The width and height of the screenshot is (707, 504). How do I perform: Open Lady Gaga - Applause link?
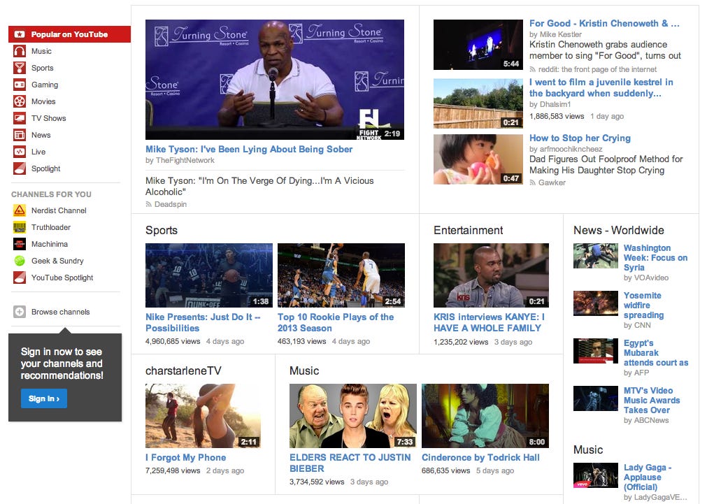click(x=648, y=477)
